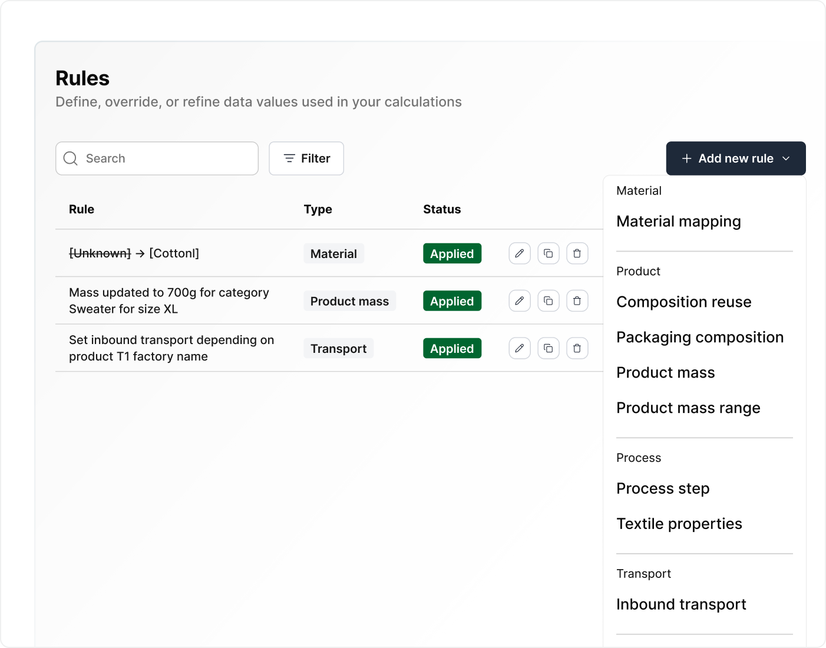This screenshot has height=648, width=826.
Task: Edit the Sweater mass update rule
Action: (x=519, y=301)
